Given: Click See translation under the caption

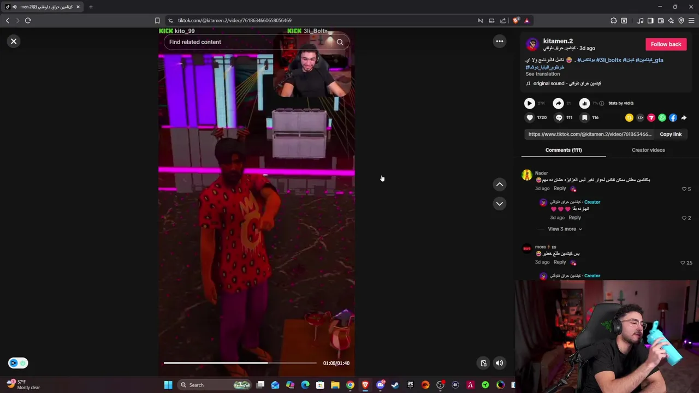Looking at the screenshot, I should pos(542,74).
